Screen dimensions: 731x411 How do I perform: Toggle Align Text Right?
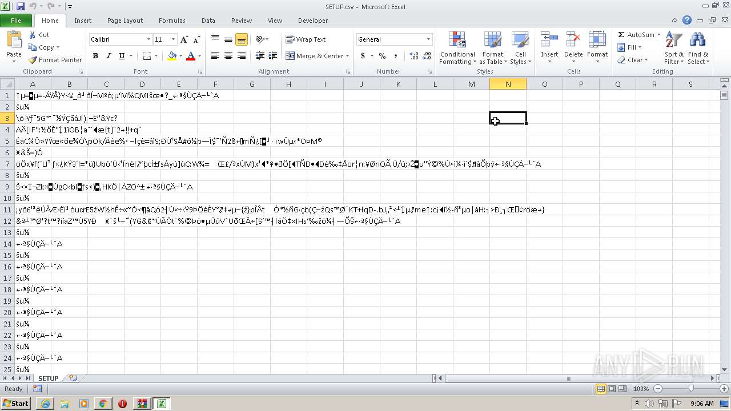242,56
